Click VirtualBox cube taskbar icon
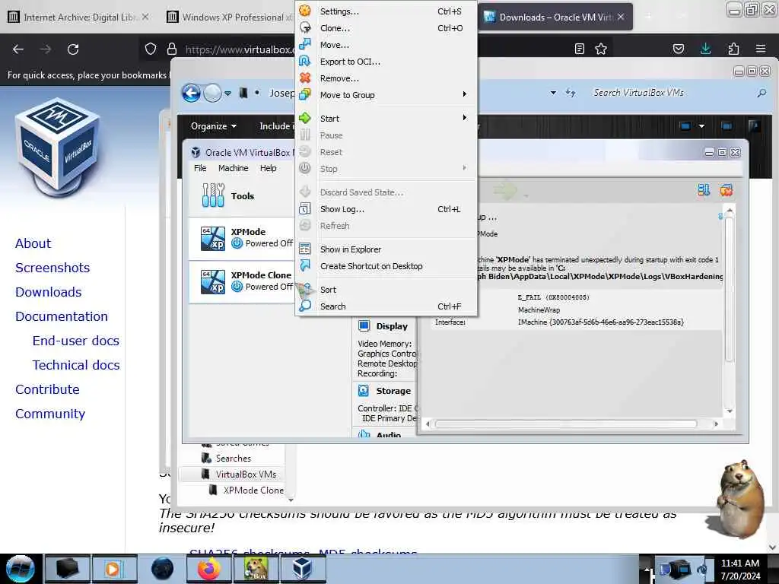This screenshot has width=779, height=584. coord(302,569)
